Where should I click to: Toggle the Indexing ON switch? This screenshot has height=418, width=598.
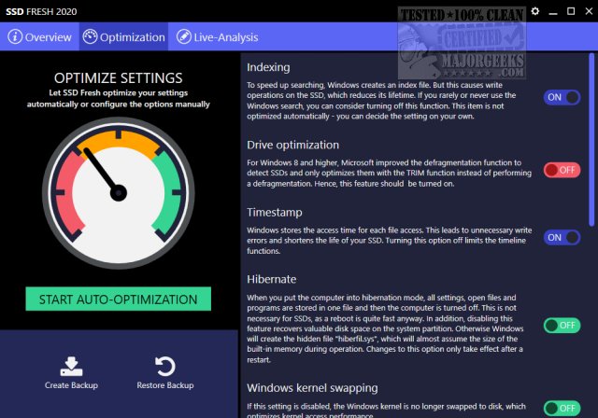click(x=562, y=97)
